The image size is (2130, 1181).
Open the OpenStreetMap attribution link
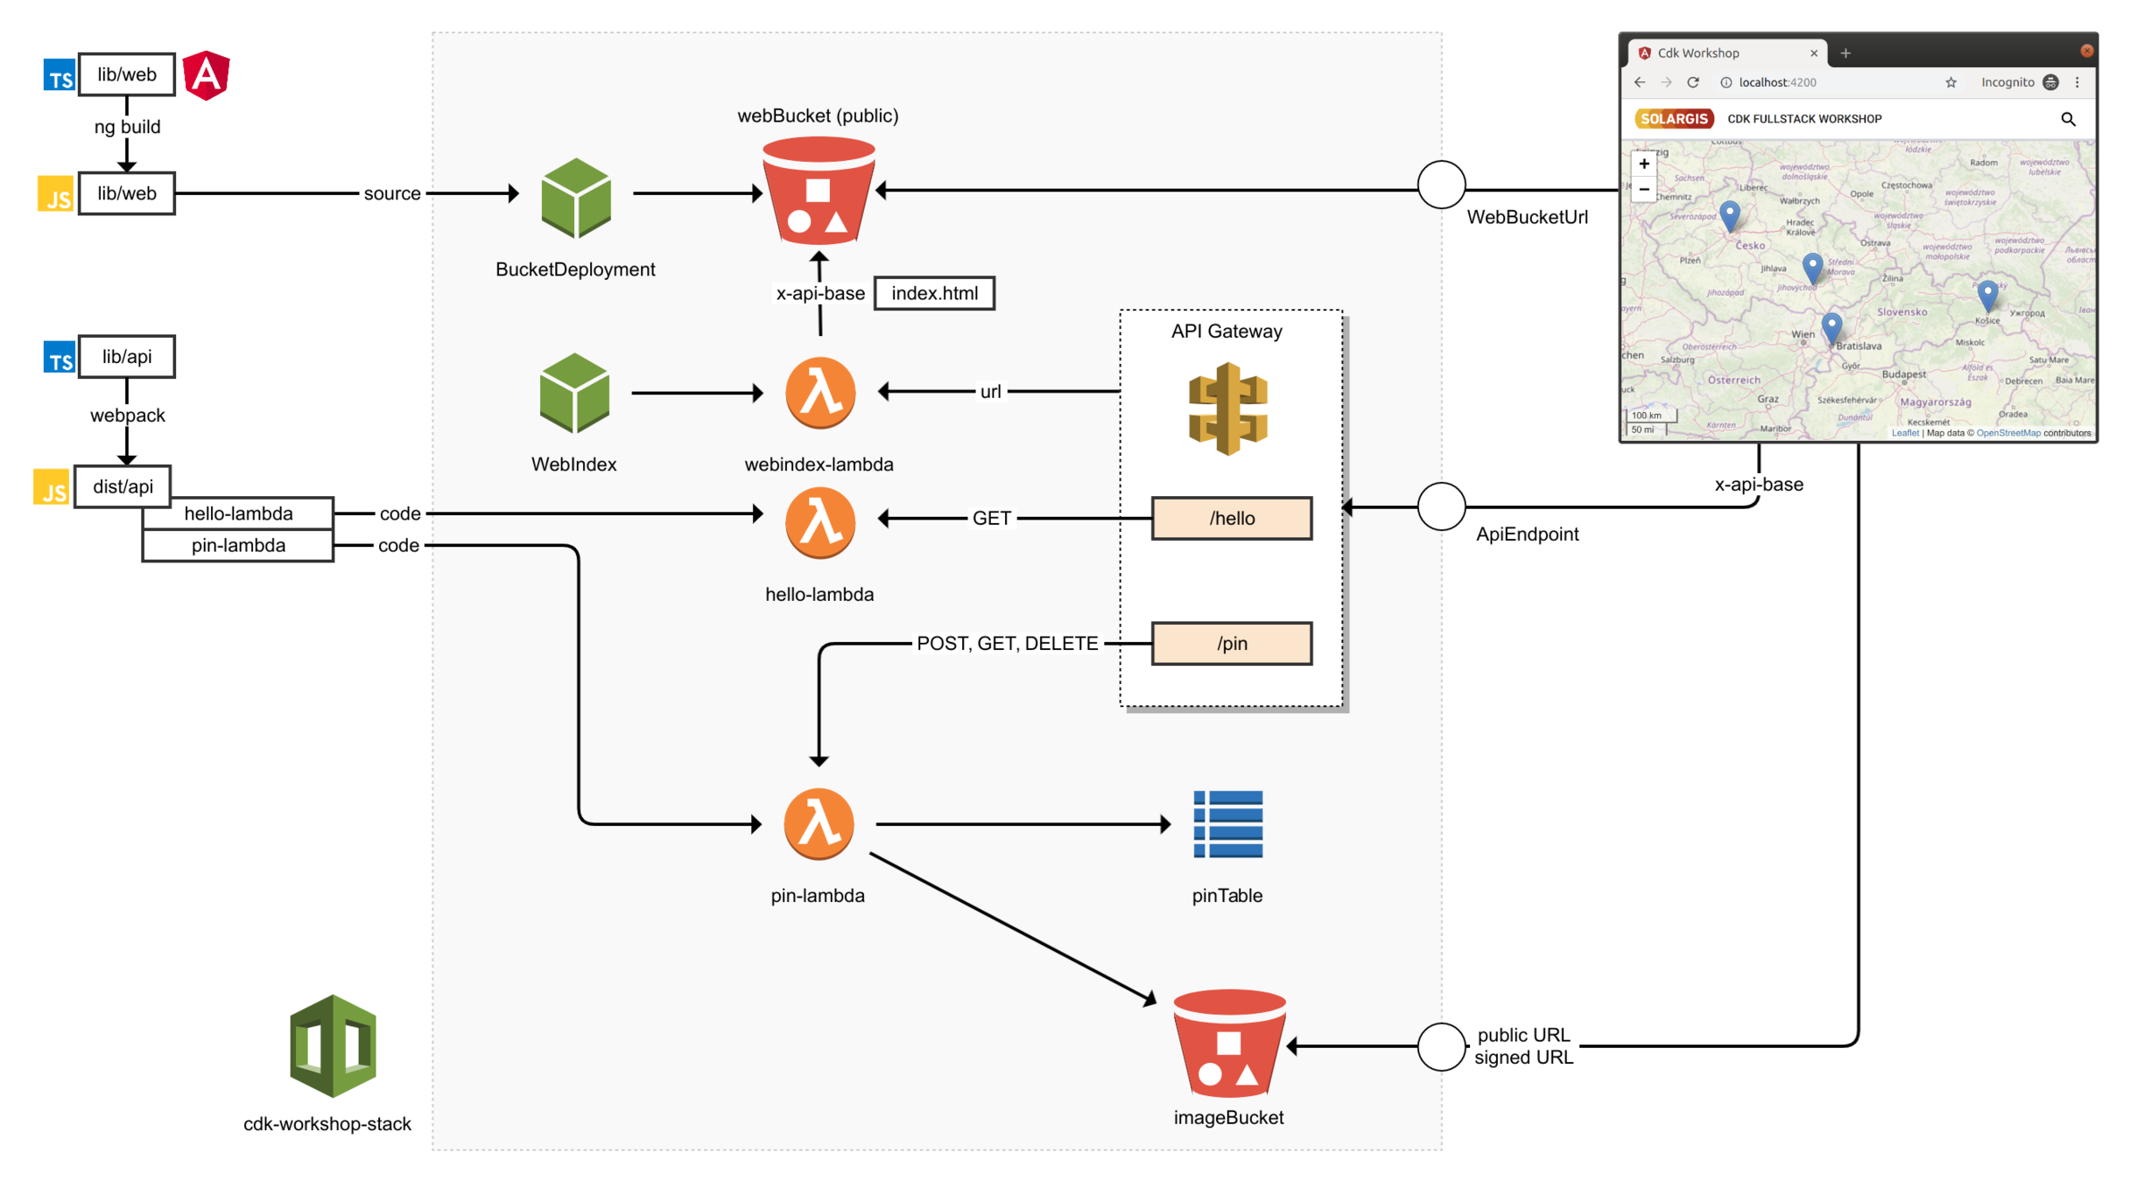(x=2007, y=433)
